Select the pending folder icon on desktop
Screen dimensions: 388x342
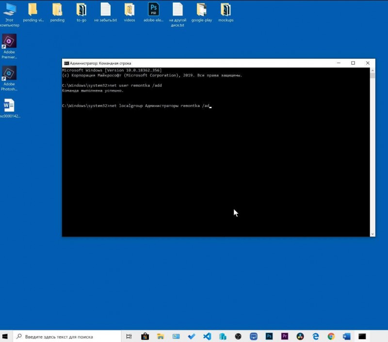(57, 13)
